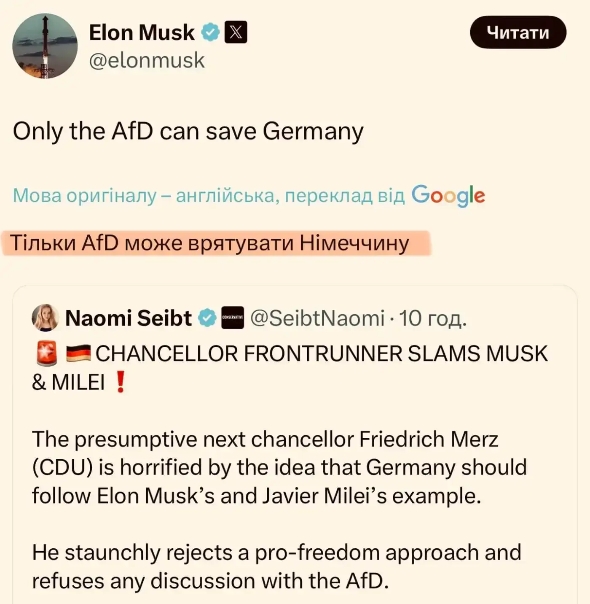The width and height of the screenshot is (590, 604).
Task: Click Naomi Seibt's small profile picture
Action: pos(45,318)
